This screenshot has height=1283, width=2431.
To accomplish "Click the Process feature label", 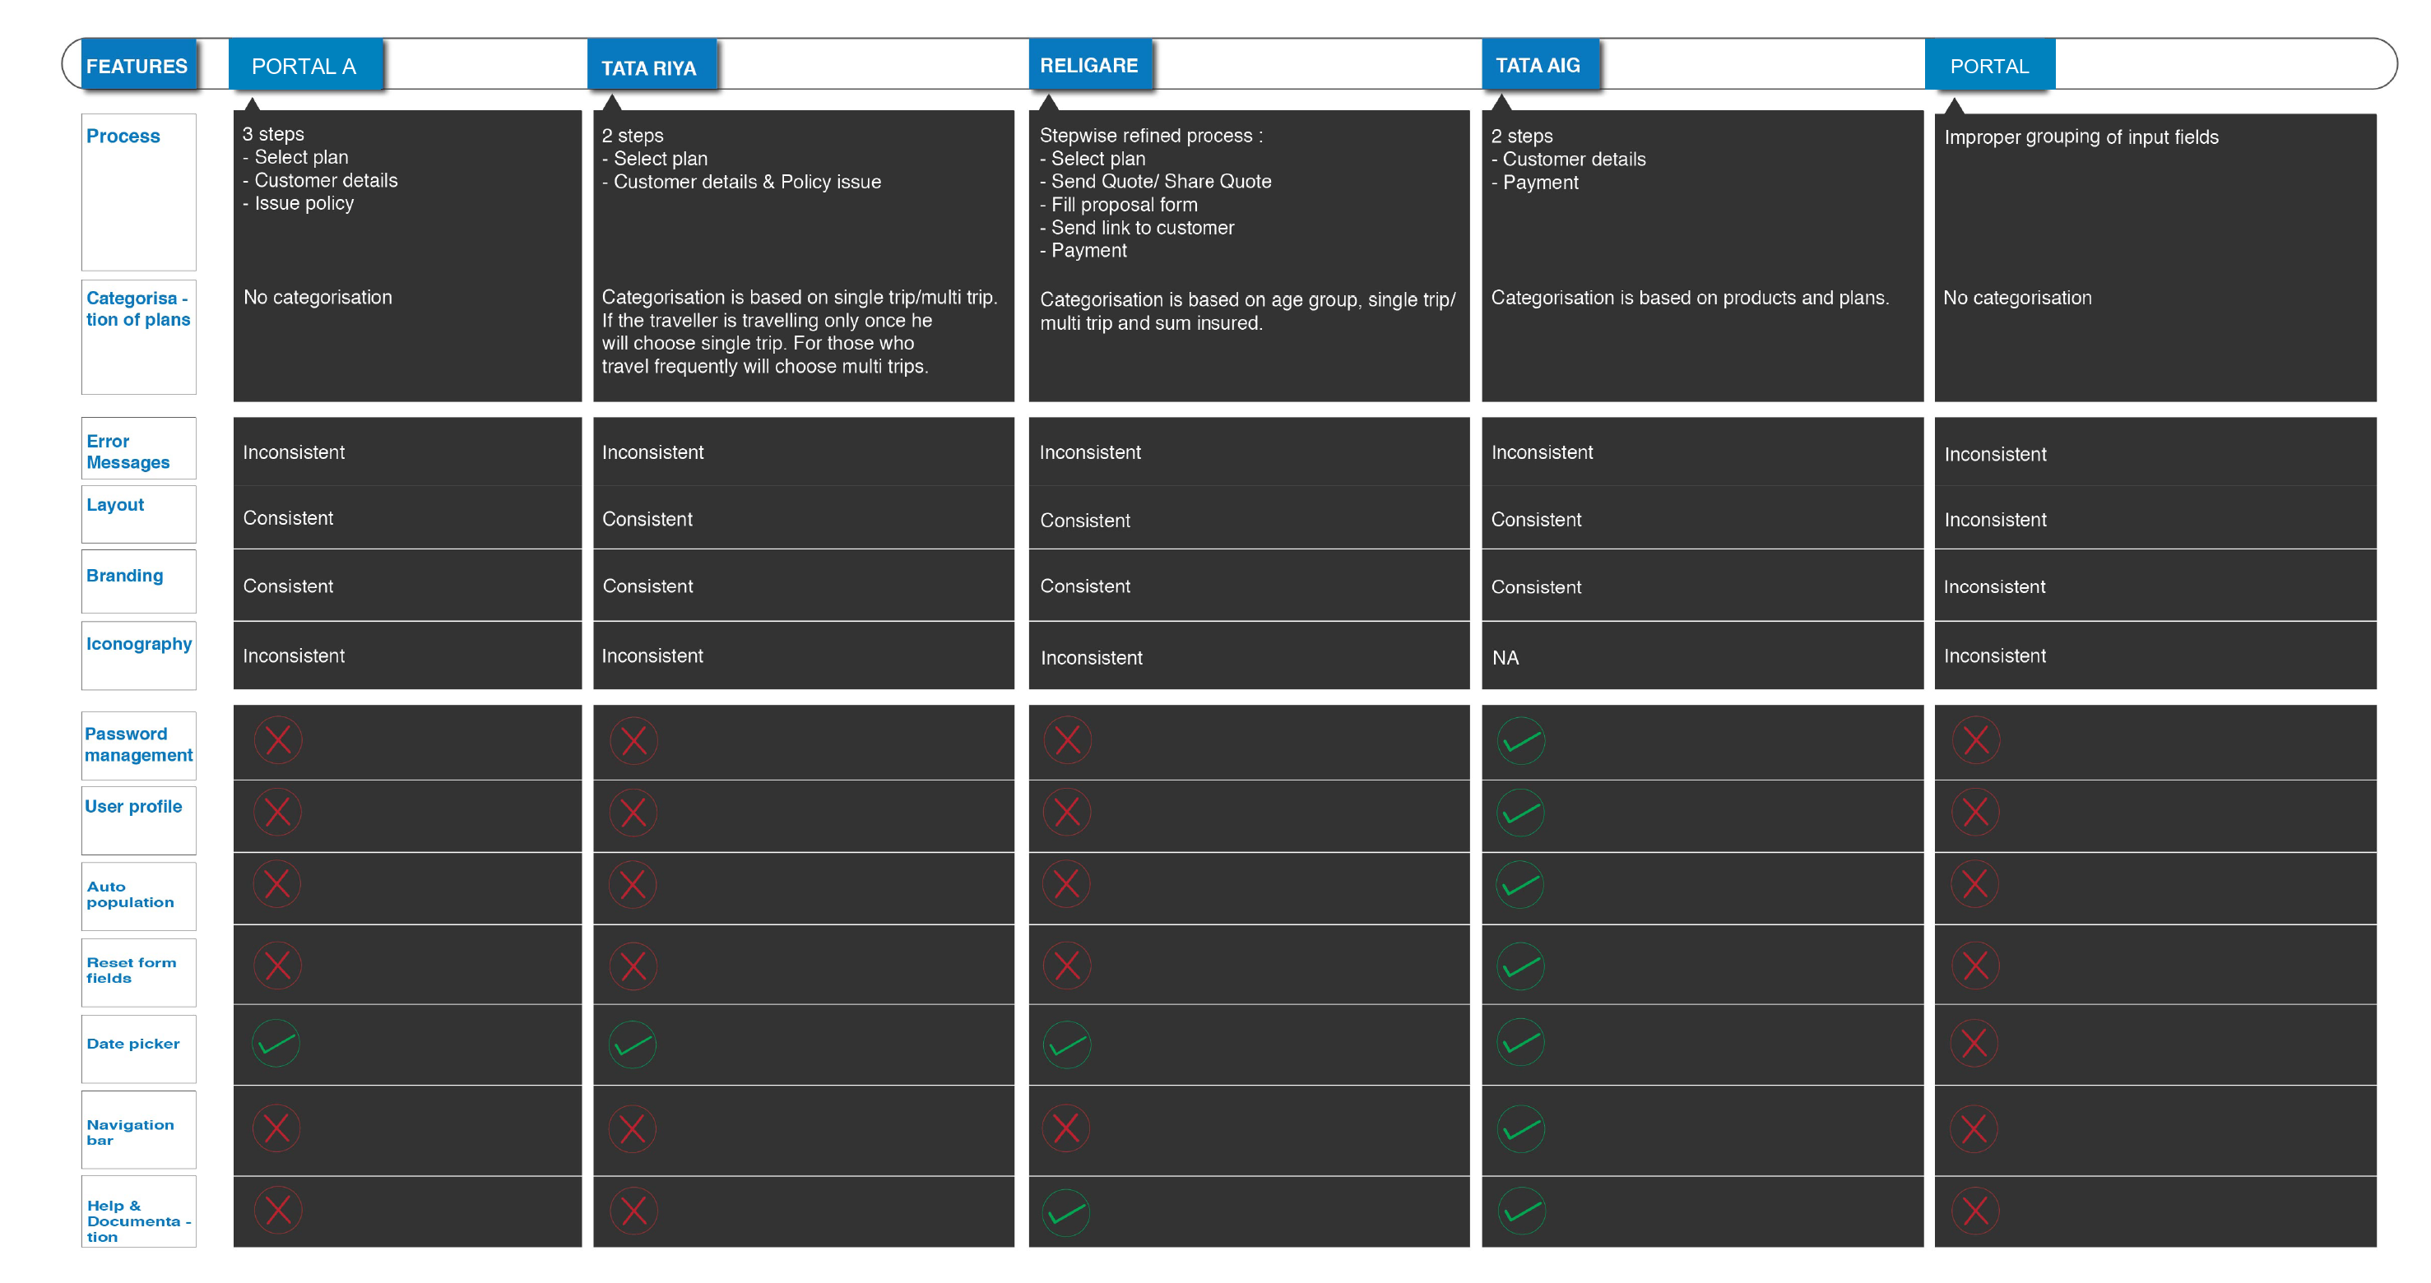I will coord(139,192).
